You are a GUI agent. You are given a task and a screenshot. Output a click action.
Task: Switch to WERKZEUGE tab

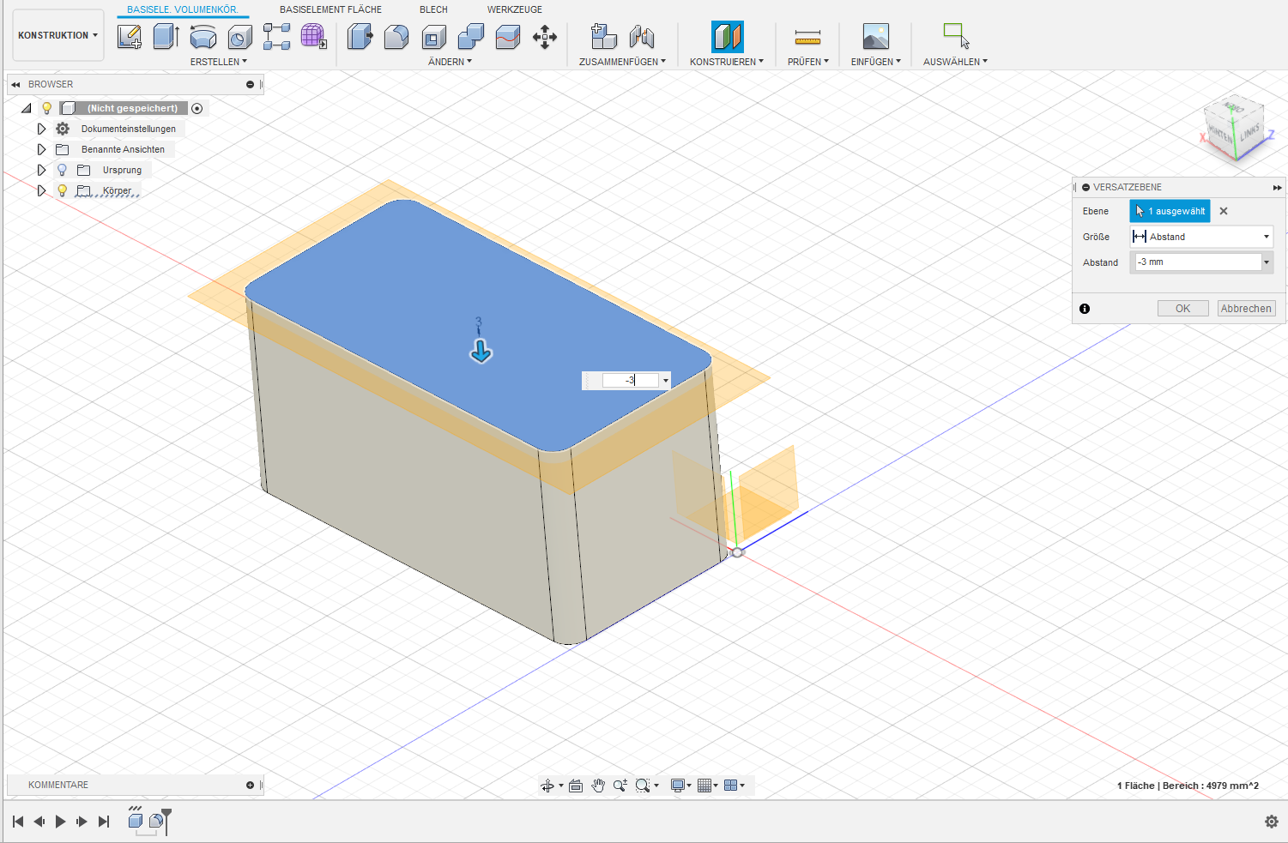click(x=515, y=9)
